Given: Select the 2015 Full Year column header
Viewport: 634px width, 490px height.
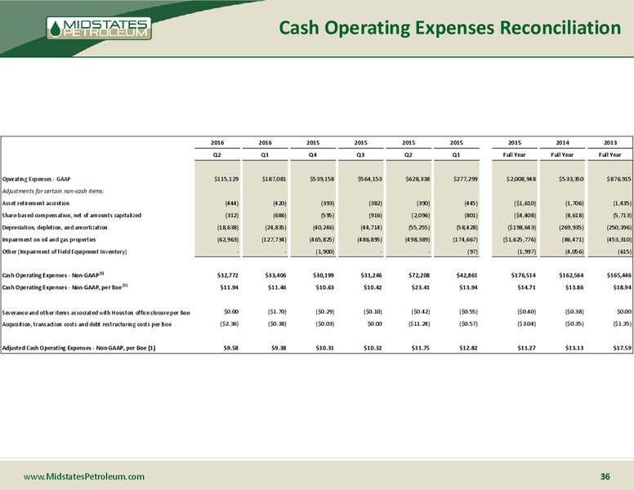Looking at the screenshot, I should coord(515,149).
